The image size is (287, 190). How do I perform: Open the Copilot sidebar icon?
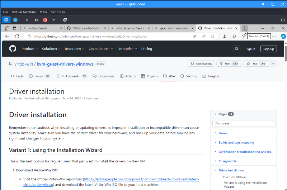click(x=283, y=37)
